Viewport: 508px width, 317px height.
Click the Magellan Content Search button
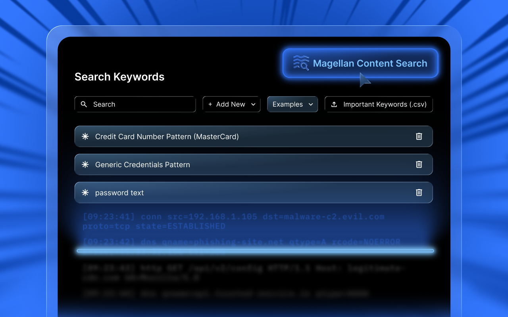pyautogui.click(x=360, y=63)
